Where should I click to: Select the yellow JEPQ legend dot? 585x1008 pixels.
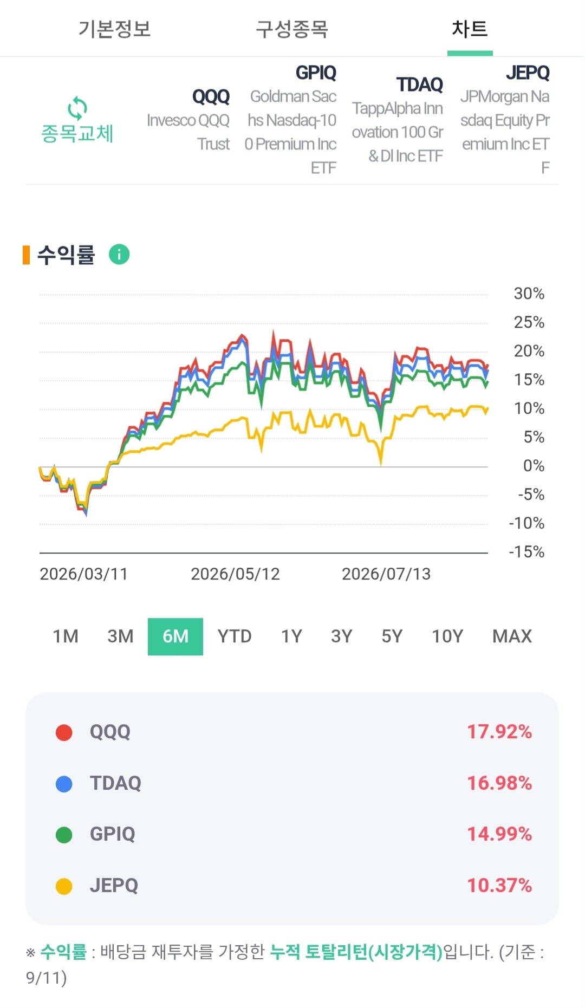coord(64,886)
